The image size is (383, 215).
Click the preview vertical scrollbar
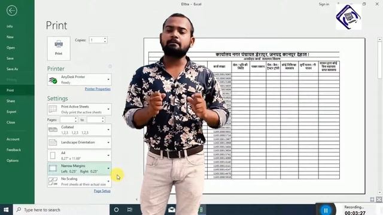[x=380, y=116]
